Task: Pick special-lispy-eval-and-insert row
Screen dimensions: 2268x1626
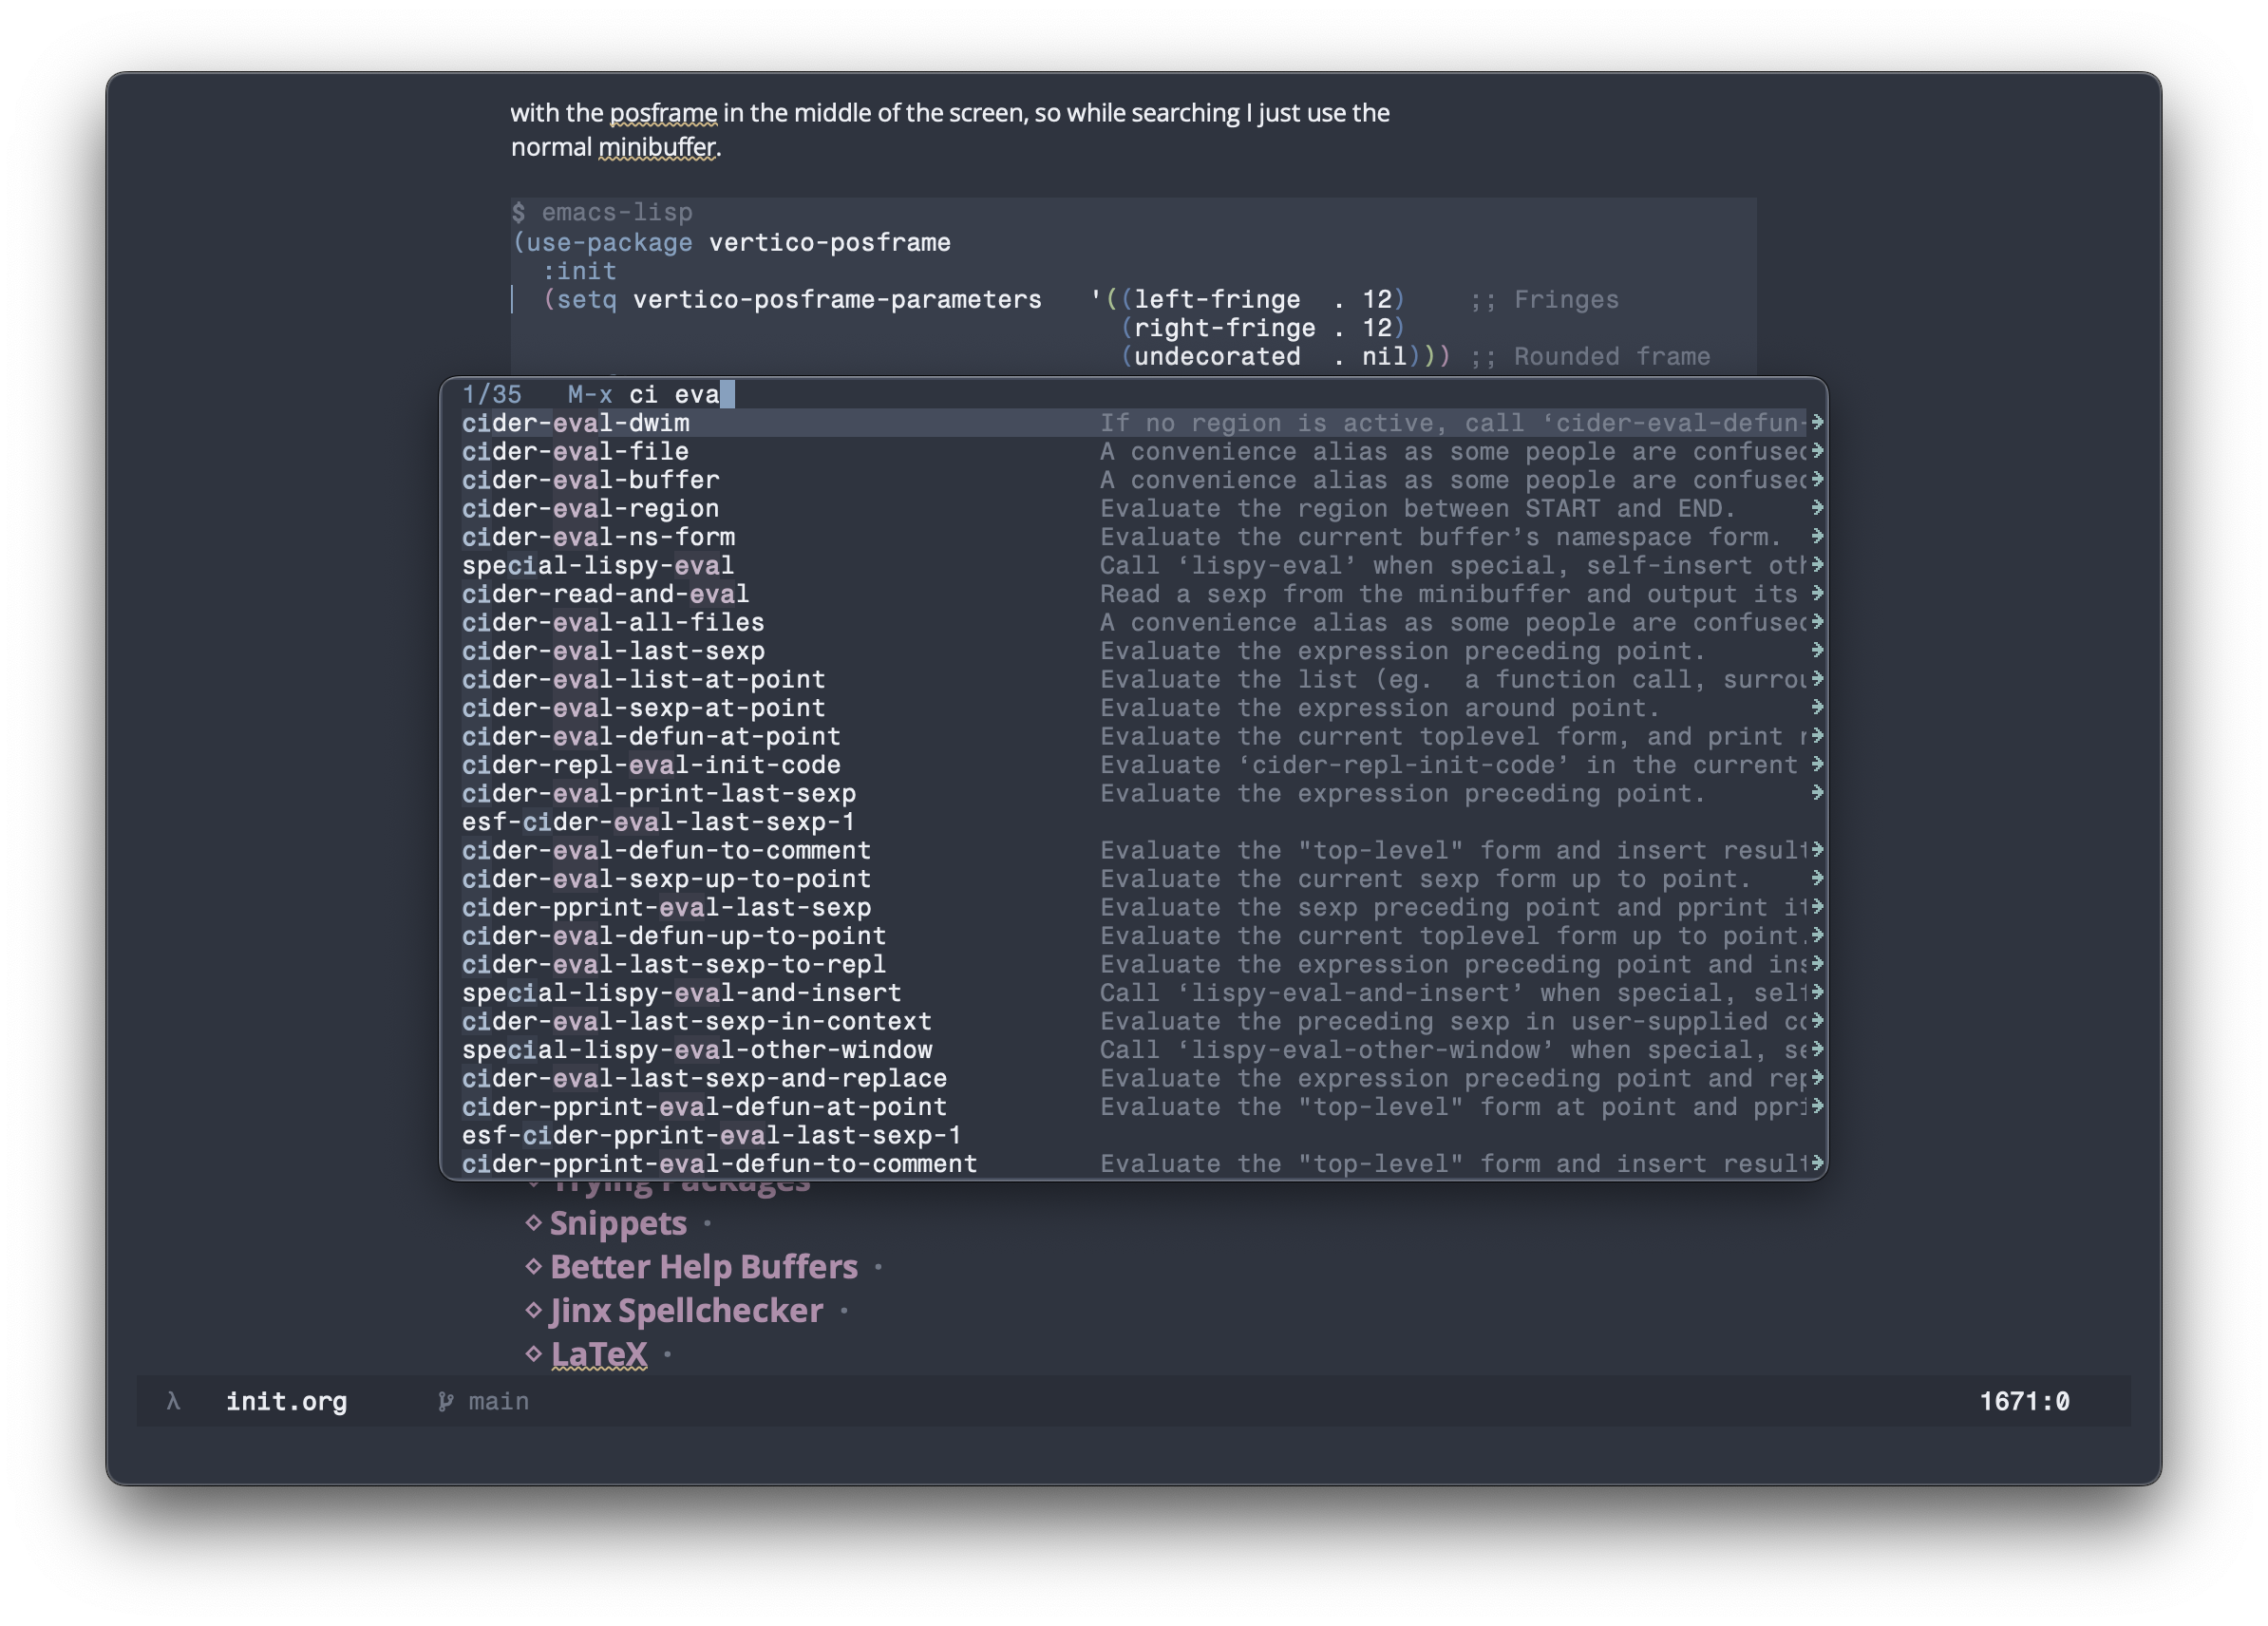Action: [x=1133, y=993]
